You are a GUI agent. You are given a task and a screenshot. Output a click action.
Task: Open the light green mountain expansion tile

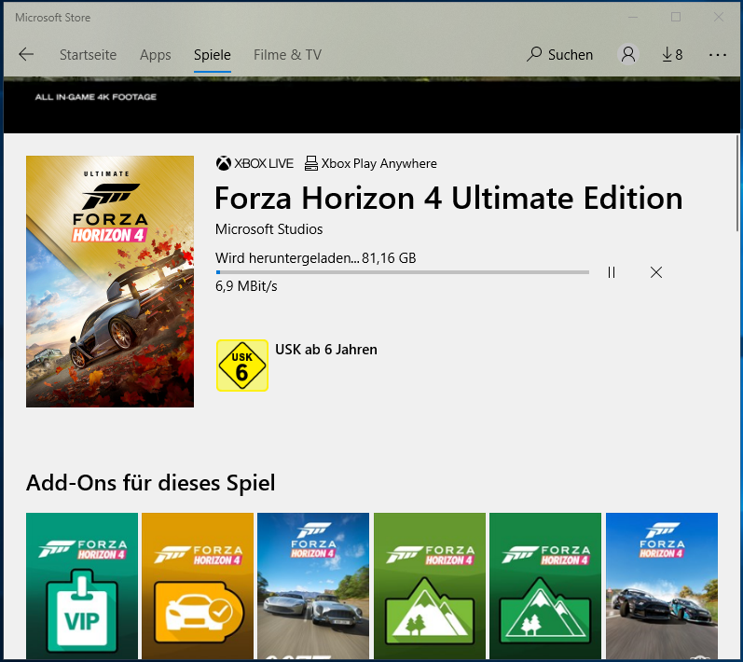pyautogui.click(x=430, y=586)
